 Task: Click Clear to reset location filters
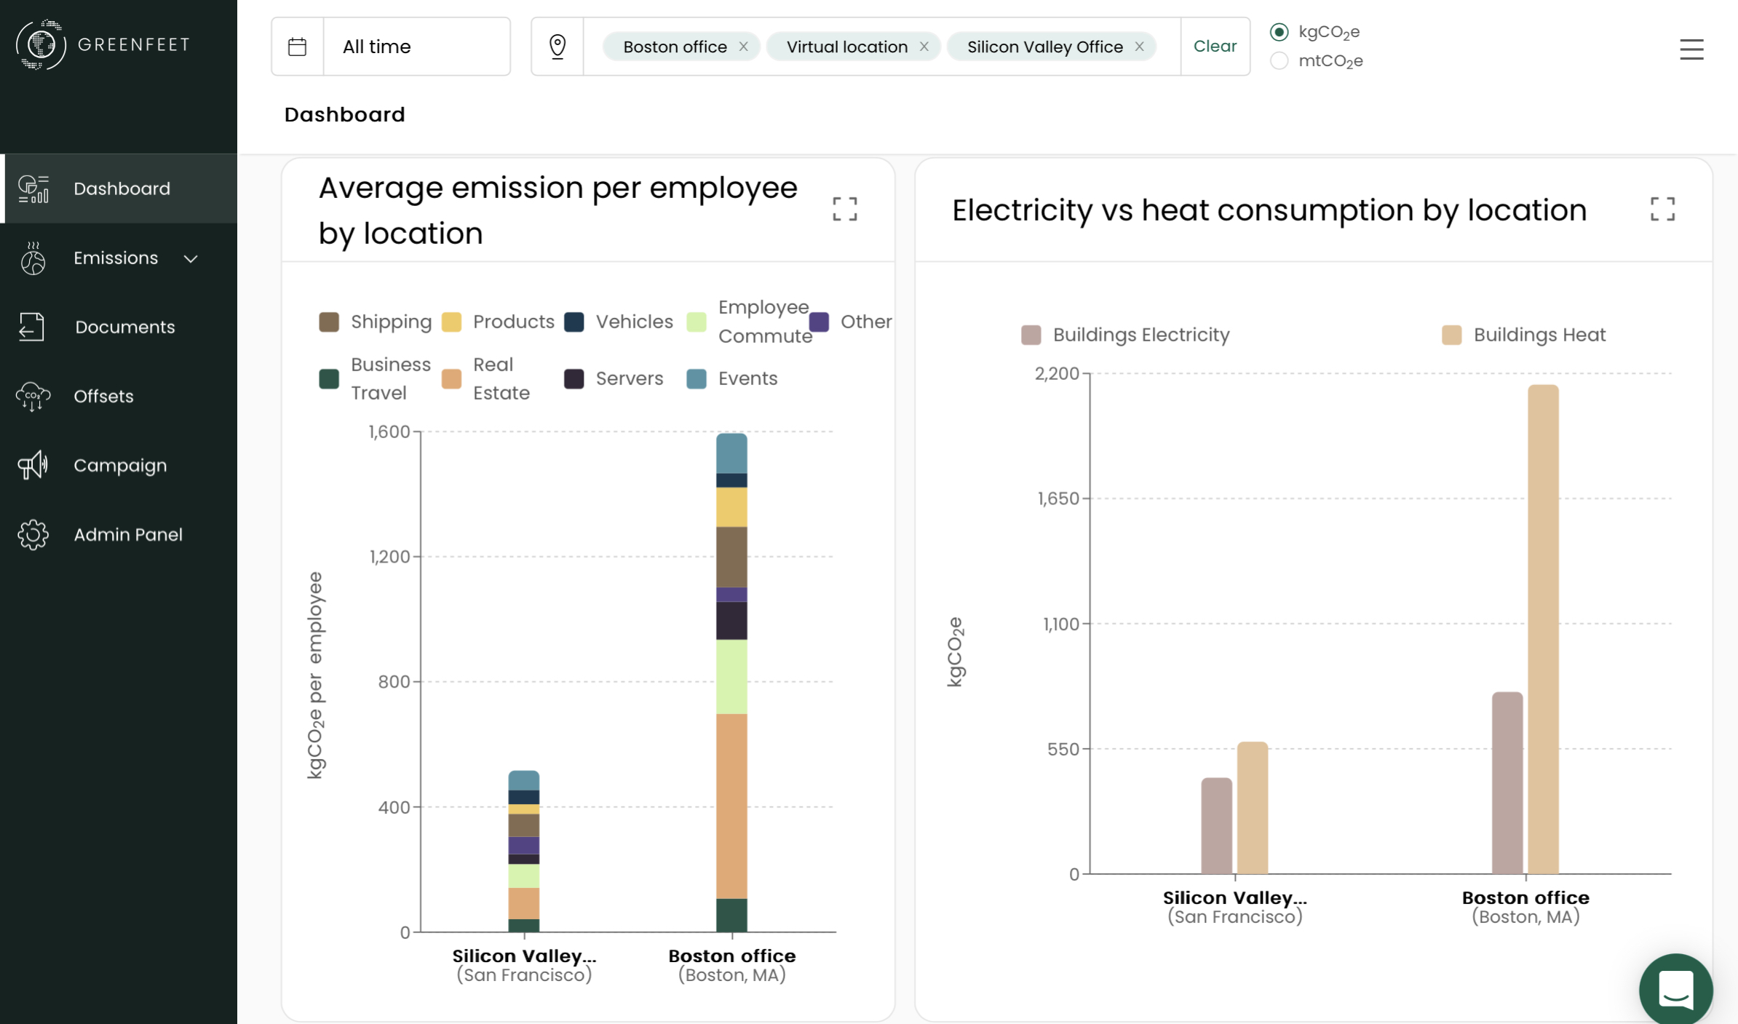[x=1214, y=47]
